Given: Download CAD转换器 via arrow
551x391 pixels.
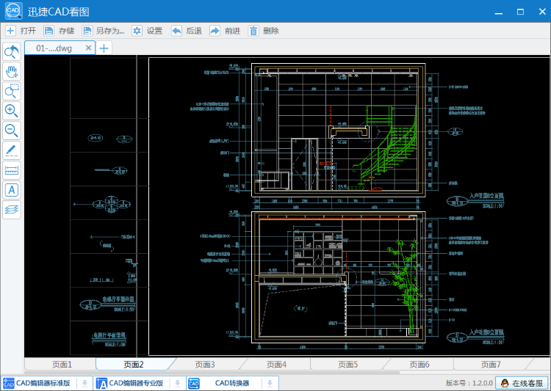Looking at the screenshot, I should [x=270, y=383].
